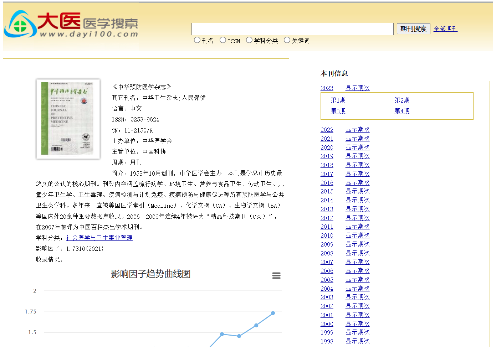Click the journal cover thumbnail image
This screenshot has height=347, width=496.
click(68, 119)
